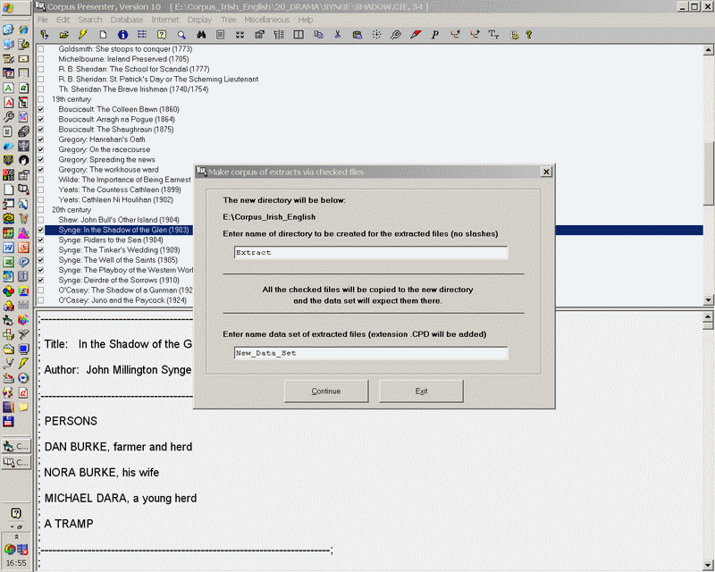The image size is (715, 572).
Task: Click the blue information icon in toolbar
Action: (122, 35)
